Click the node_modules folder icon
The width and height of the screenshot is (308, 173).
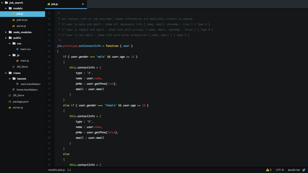[x=10, y=32]
